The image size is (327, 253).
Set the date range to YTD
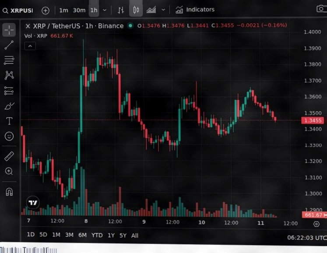97,235
